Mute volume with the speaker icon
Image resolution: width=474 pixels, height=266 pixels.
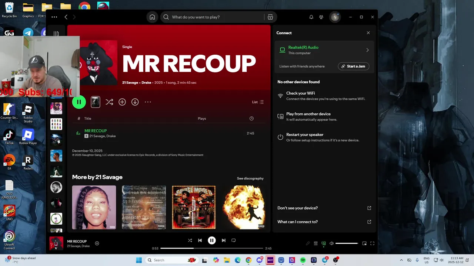click(x=331, y=243)
